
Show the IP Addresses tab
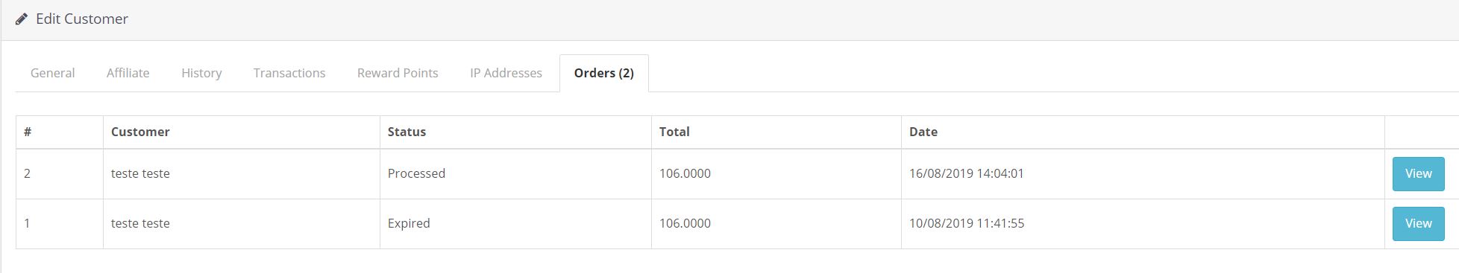(506, 73)
